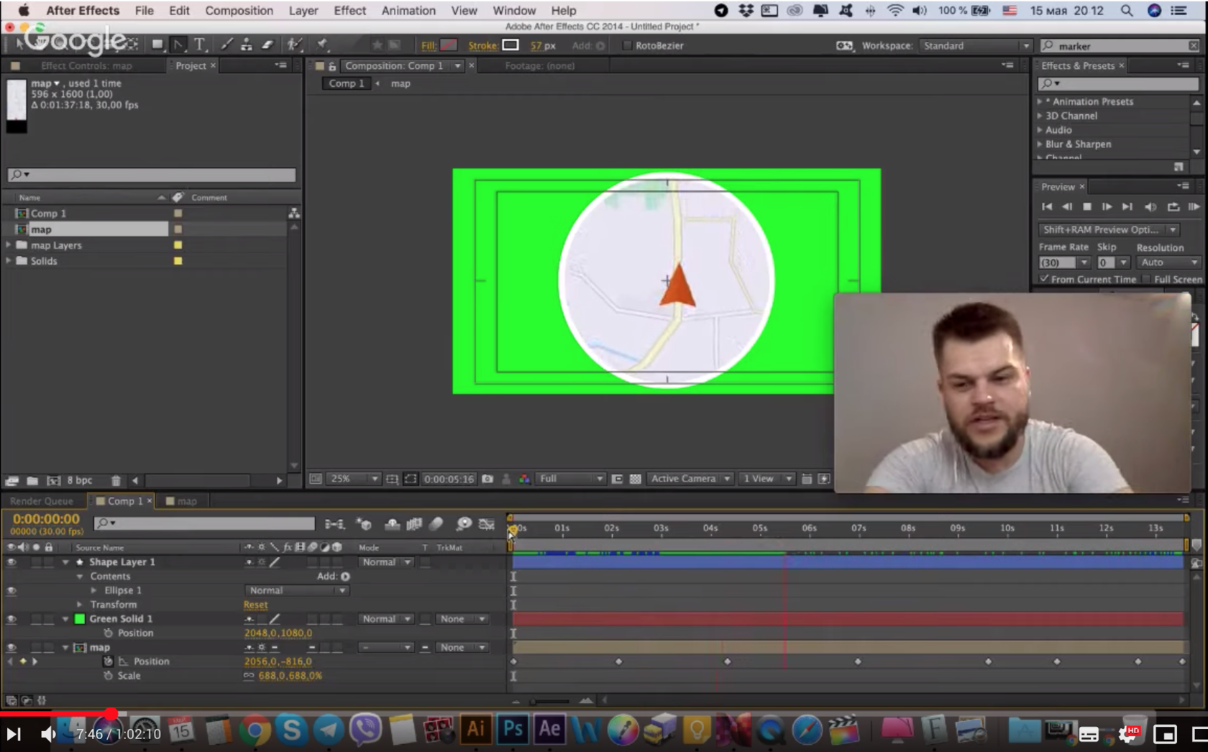Take snapshot with camera icon
The width and height of the screenshot is (1208, 752).
(x=488, y=479)
